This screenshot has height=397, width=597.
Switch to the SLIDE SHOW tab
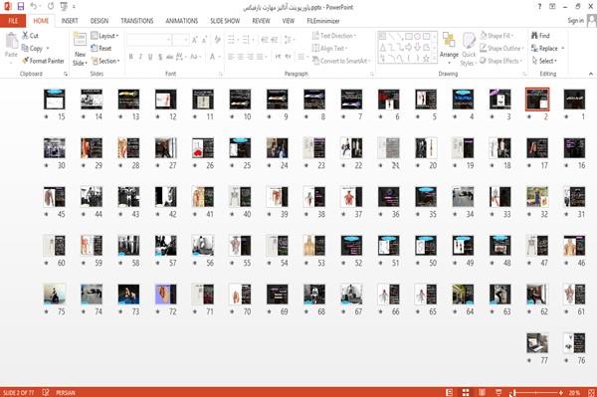225,21
